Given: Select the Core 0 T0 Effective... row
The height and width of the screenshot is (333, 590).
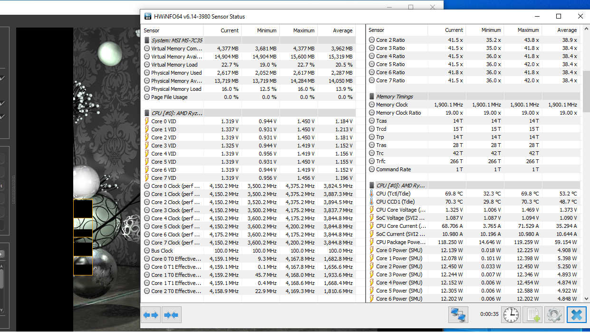Looking at the screenshot, I should click(x=249, y=259).
